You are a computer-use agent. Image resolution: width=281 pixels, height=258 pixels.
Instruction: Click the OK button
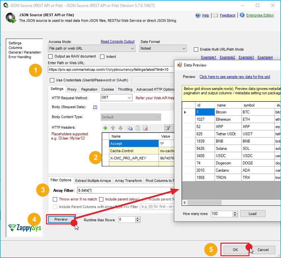pos(235,250)
